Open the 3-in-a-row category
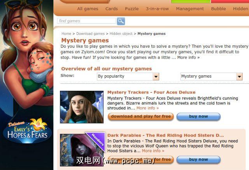This screenshot has height=170, width=249. (x=157, y=9)
